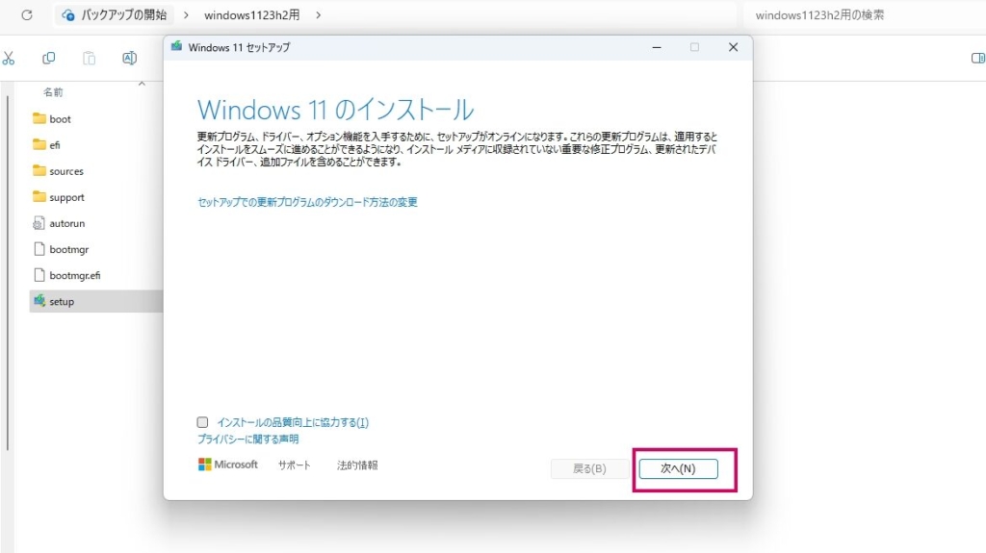Open the 法的情報 link
986x553 pixels.
pyautogui.click(x=357, y=465)
